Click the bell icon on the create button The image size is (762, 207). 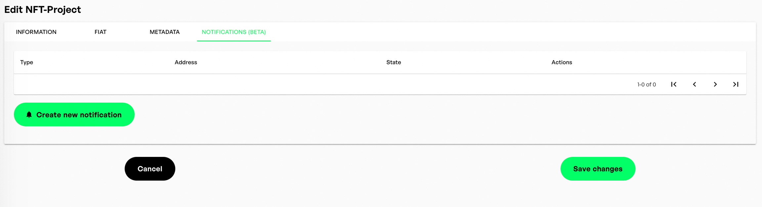point(29,114)
